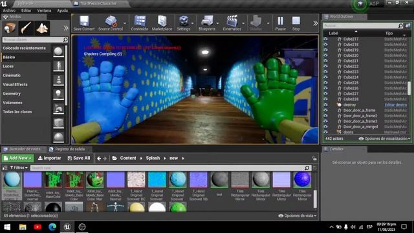Viewport: 414px width, 233px height.
Task: Select Cube222 in World Outliner
Action: tap(351, 66)
